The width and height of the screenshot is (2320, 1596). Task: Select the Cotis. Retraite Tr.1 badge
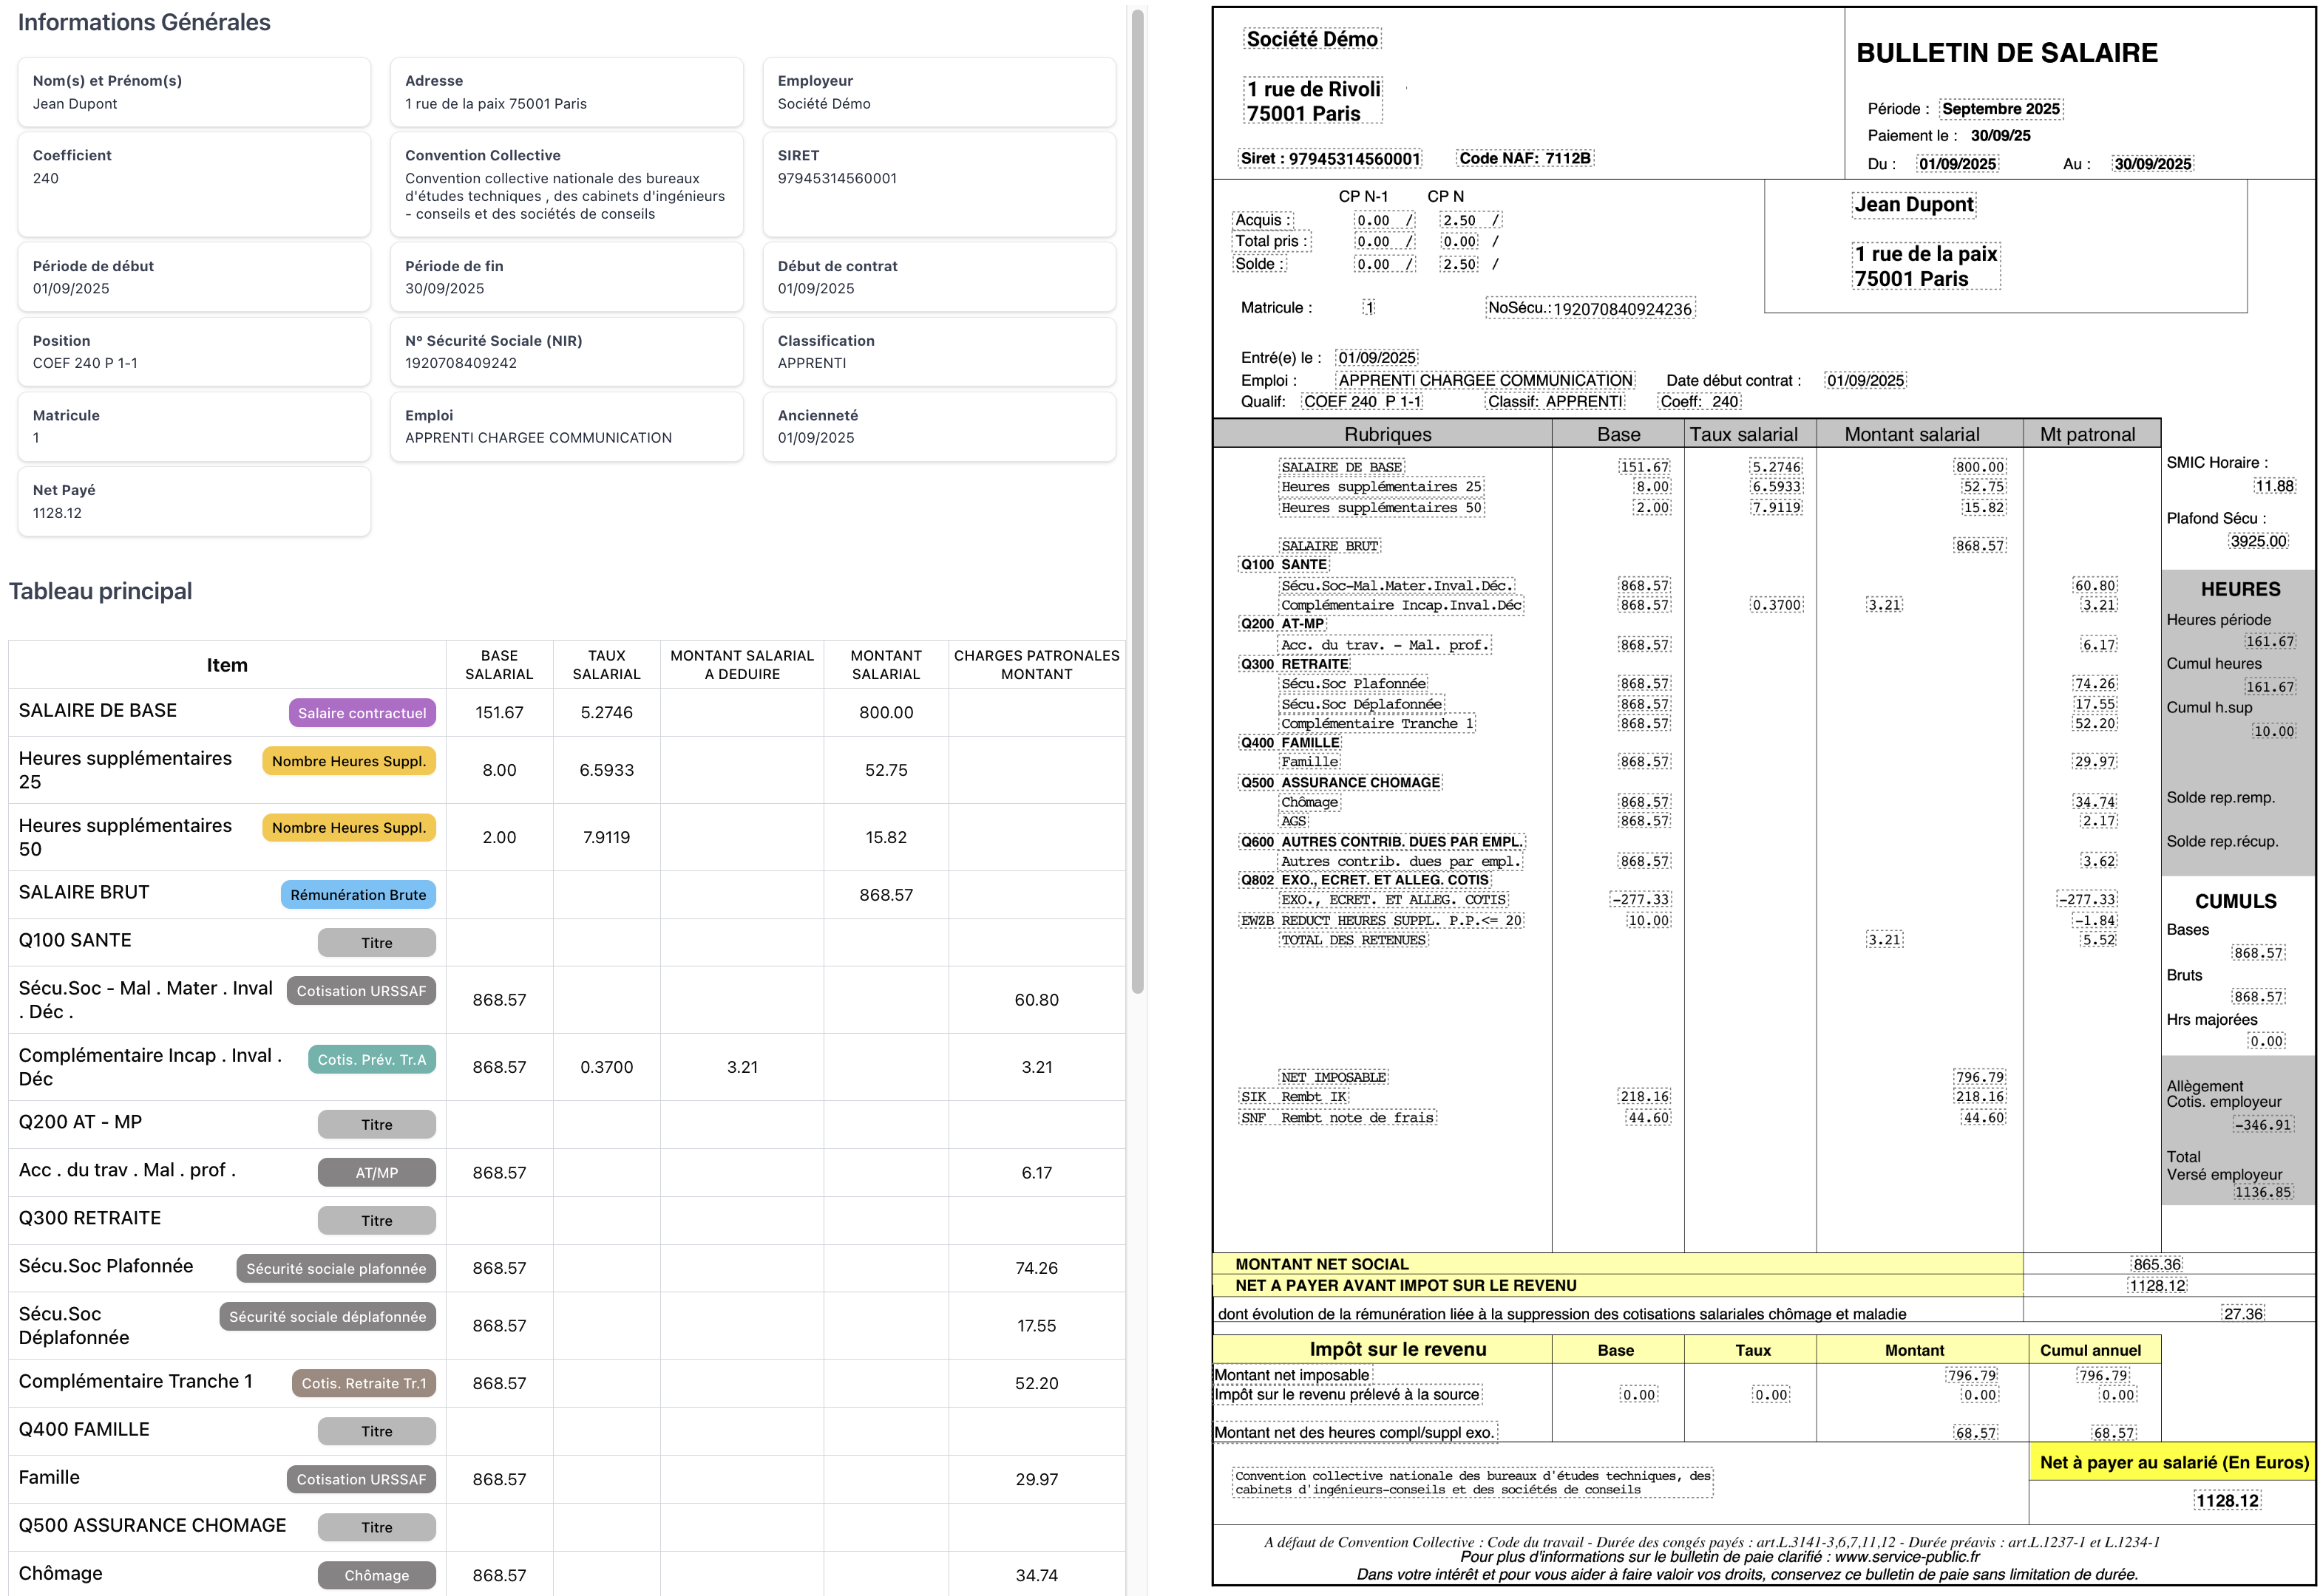coord(363,1383)
